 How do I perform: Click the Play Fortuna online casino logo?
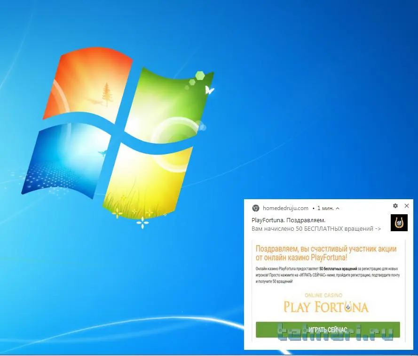[x=326, y=303]
